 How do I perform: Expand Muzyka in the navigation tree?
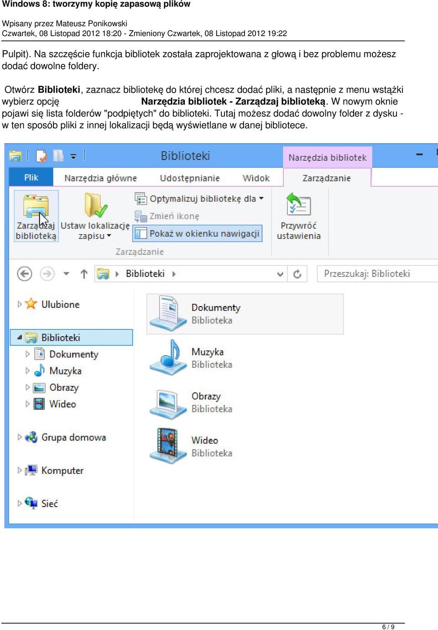coord(27,371)
